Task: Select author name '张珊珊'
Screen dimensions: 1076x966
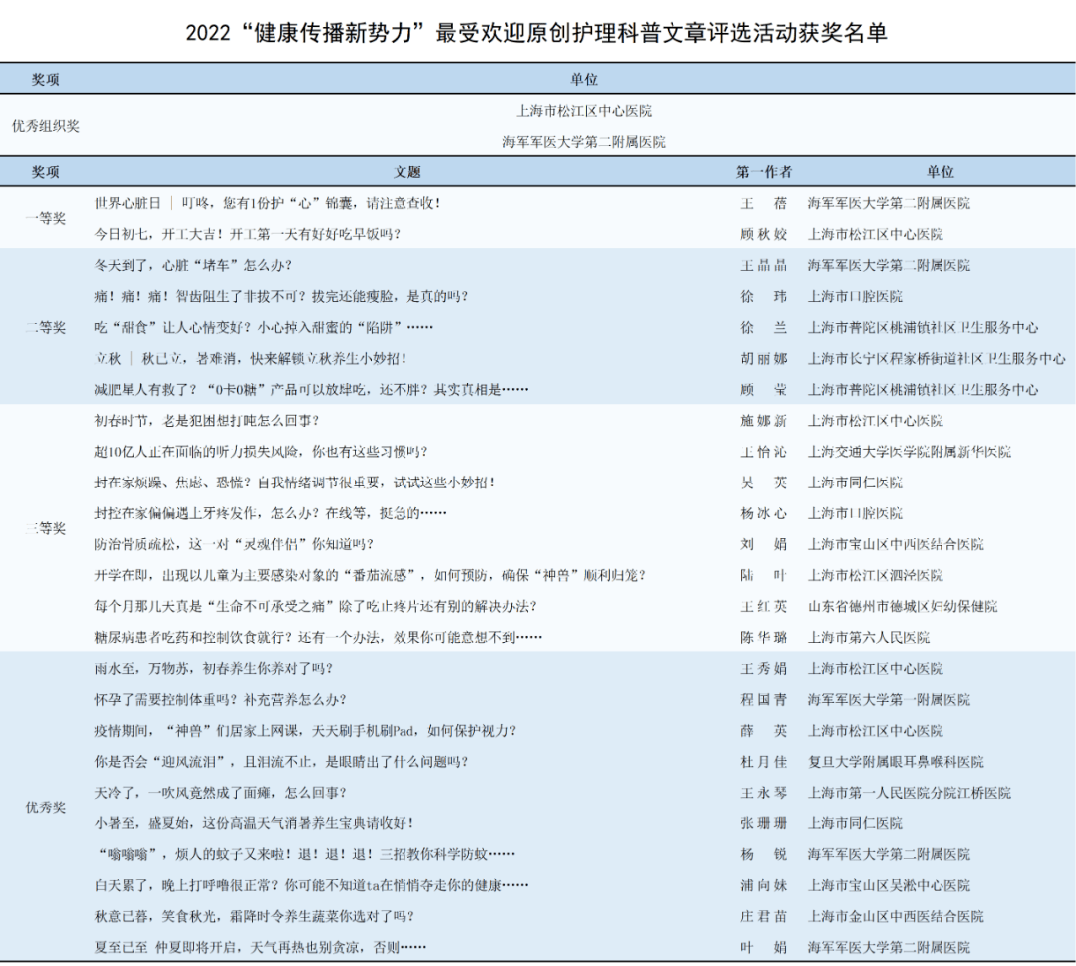Action: point(764,823)
